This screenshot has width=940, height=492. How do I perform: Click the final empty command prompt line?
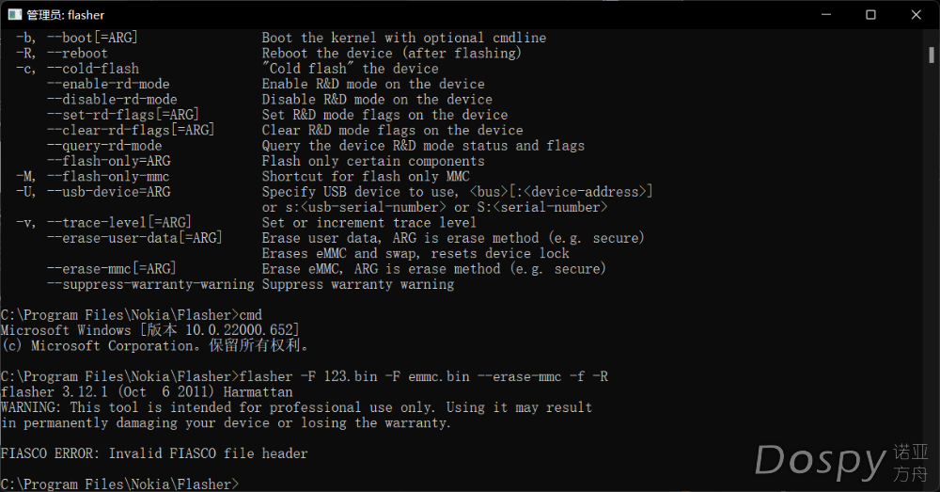[x=120, y=484]
